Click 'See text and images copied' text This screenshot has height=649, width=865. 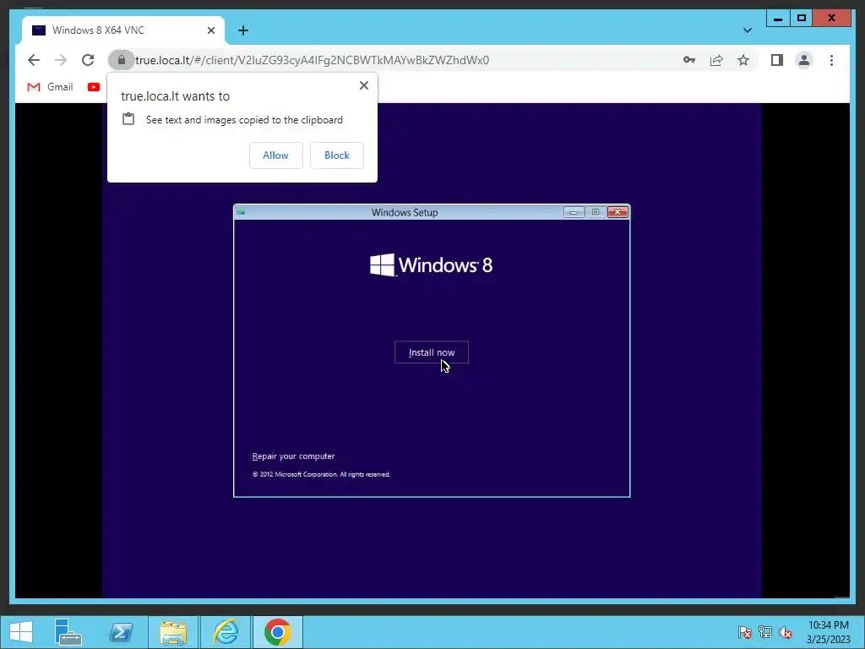(x=244, y=120)
